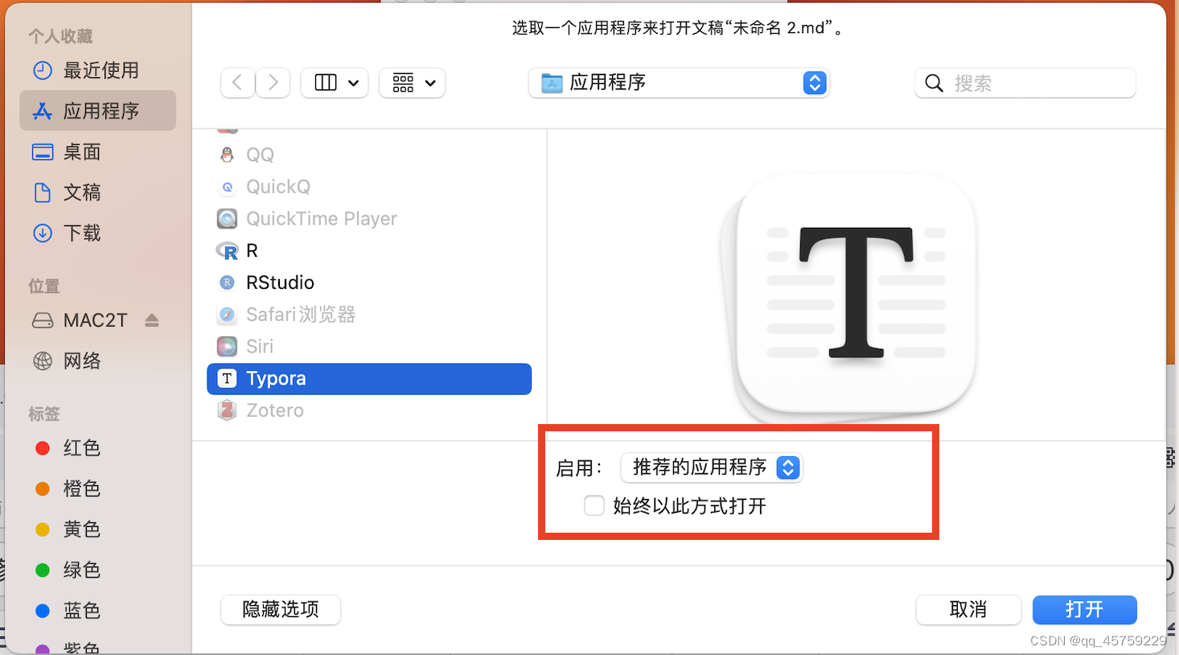Select the R application

(x=369, y=251)
